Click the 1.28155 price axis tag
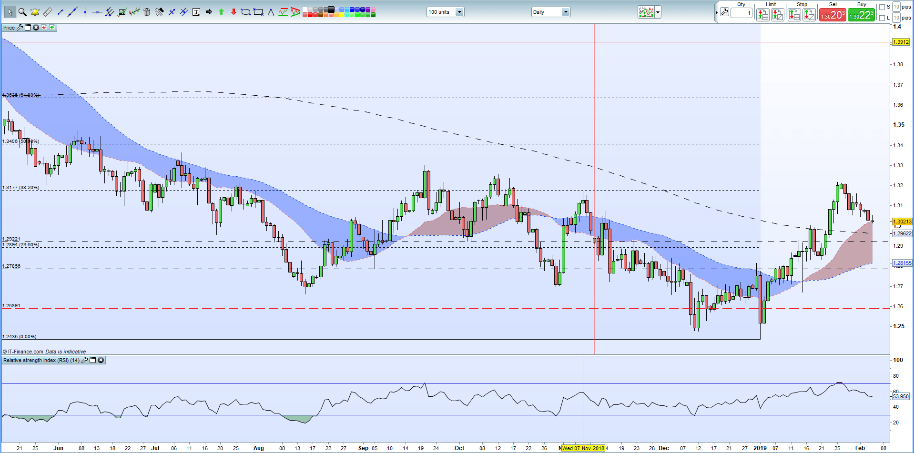Viewport: 914px width, 453px height. [902, 263]
